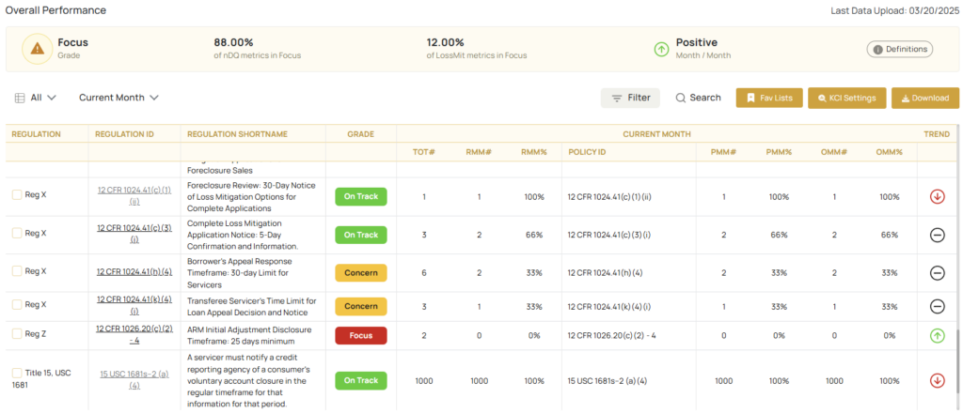Click green up trend icon for Reg Z row
The height and width of the screenshot is (413, 963).
tap(937, 334)
